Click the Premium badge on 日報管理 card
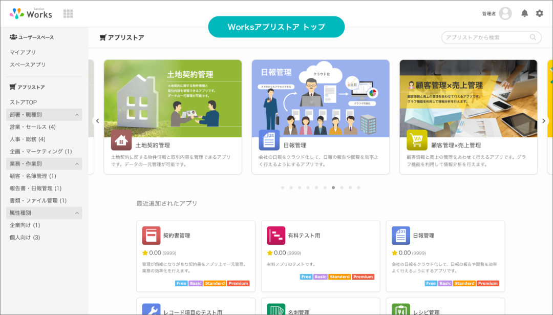The width and height of the screenshot is (553, 315). [x=488, y=283]
